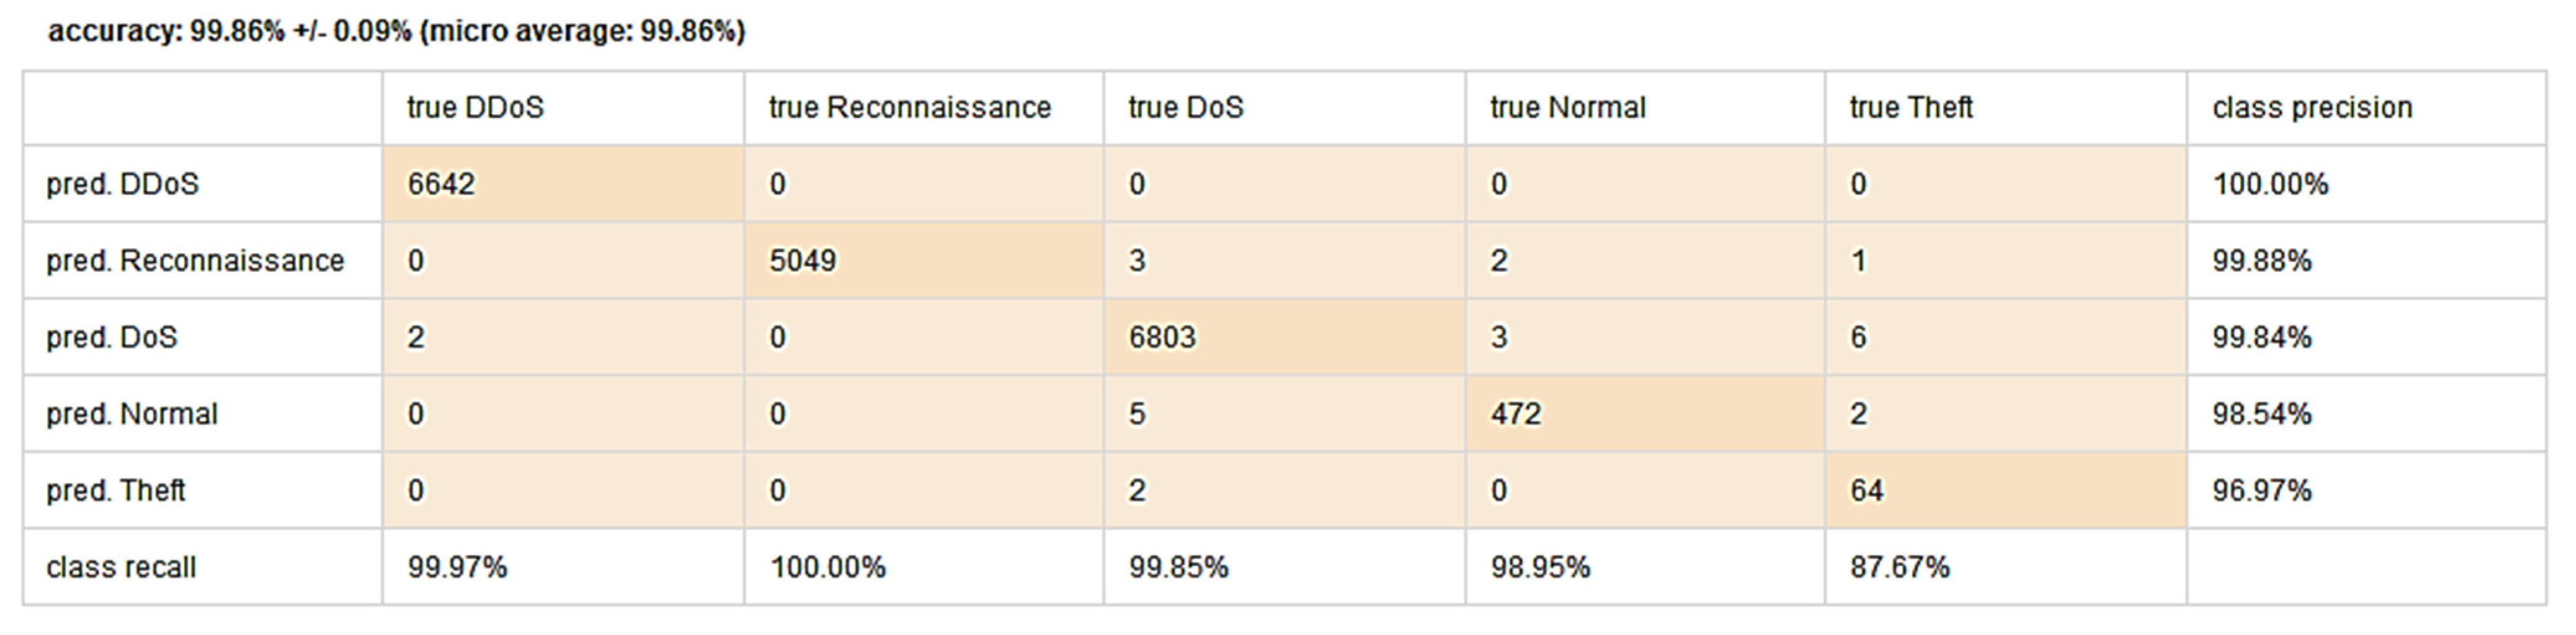Click the "true Normal" column header
This screenshot has height=635, width=2576.
[1567, 108]
